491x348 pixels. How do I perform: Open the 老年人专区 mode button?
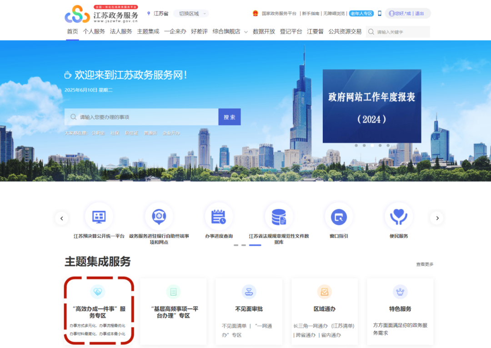click(361, 14)
